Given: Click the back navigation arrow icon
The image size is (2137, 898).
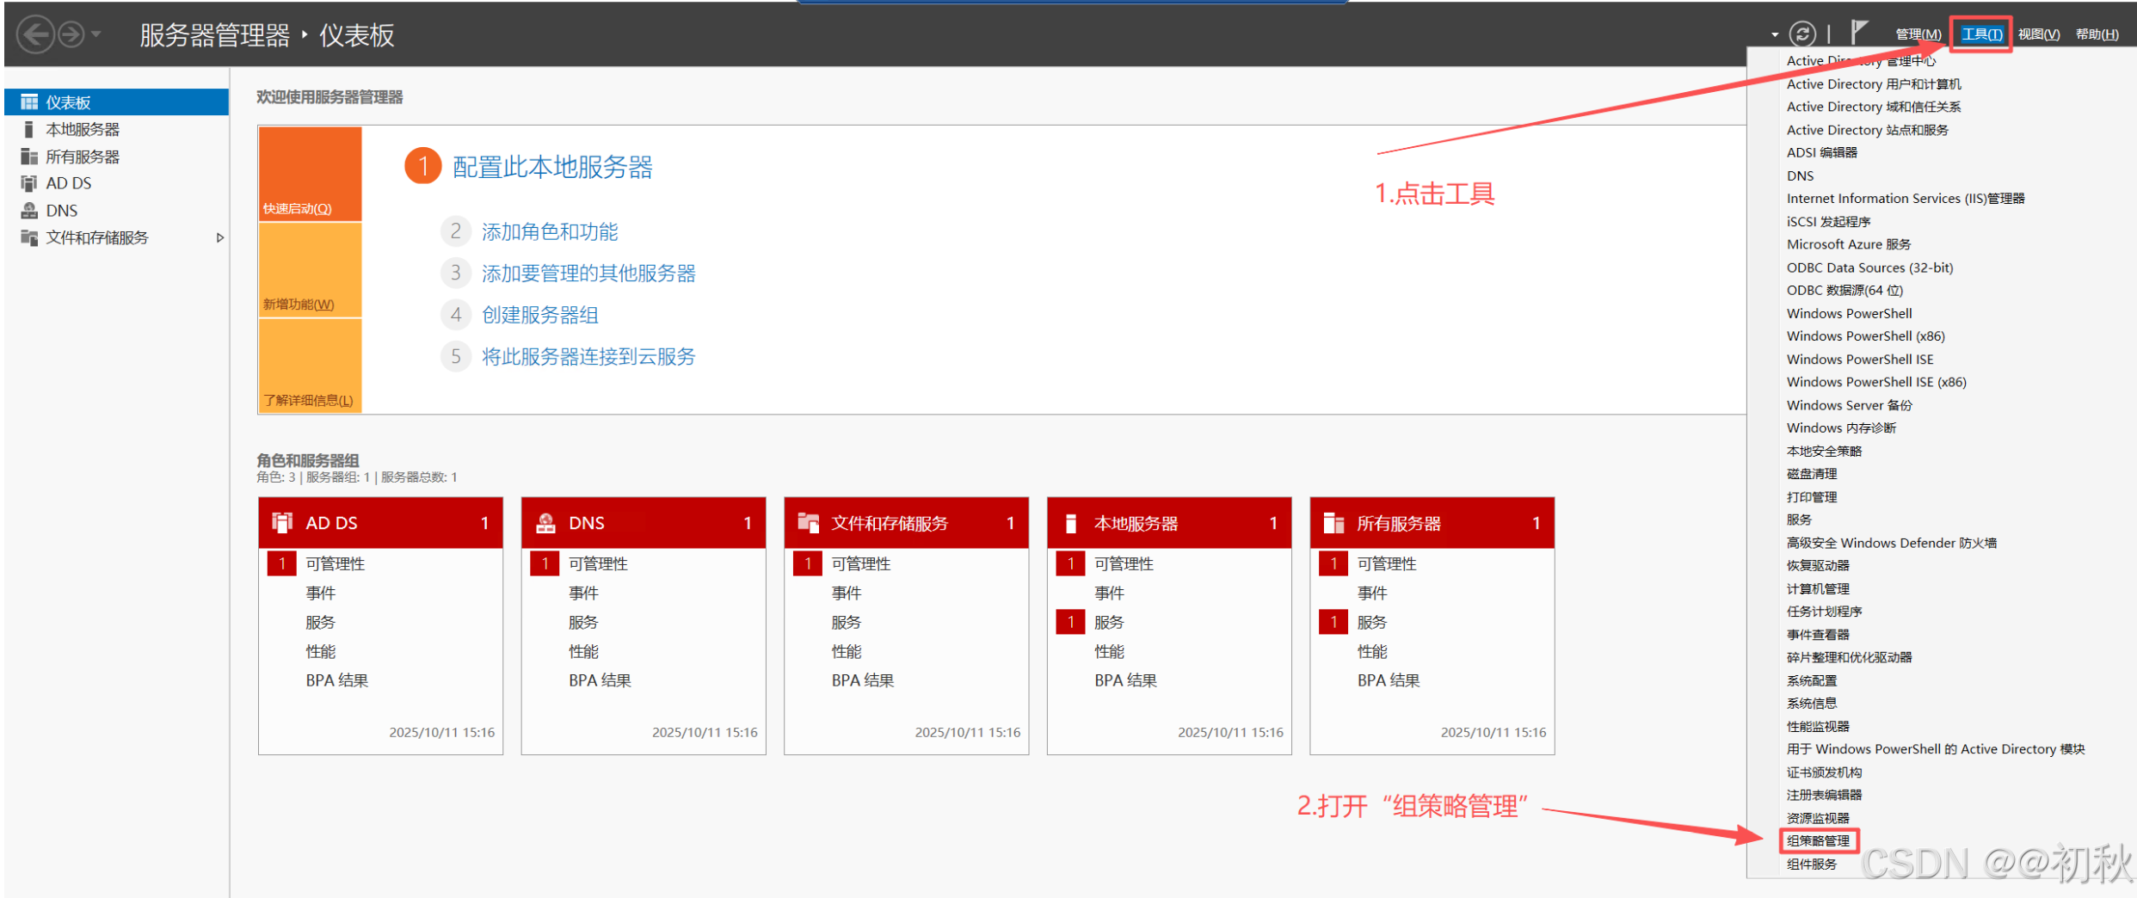Looking at the screenshot, I should coord(35,35).
